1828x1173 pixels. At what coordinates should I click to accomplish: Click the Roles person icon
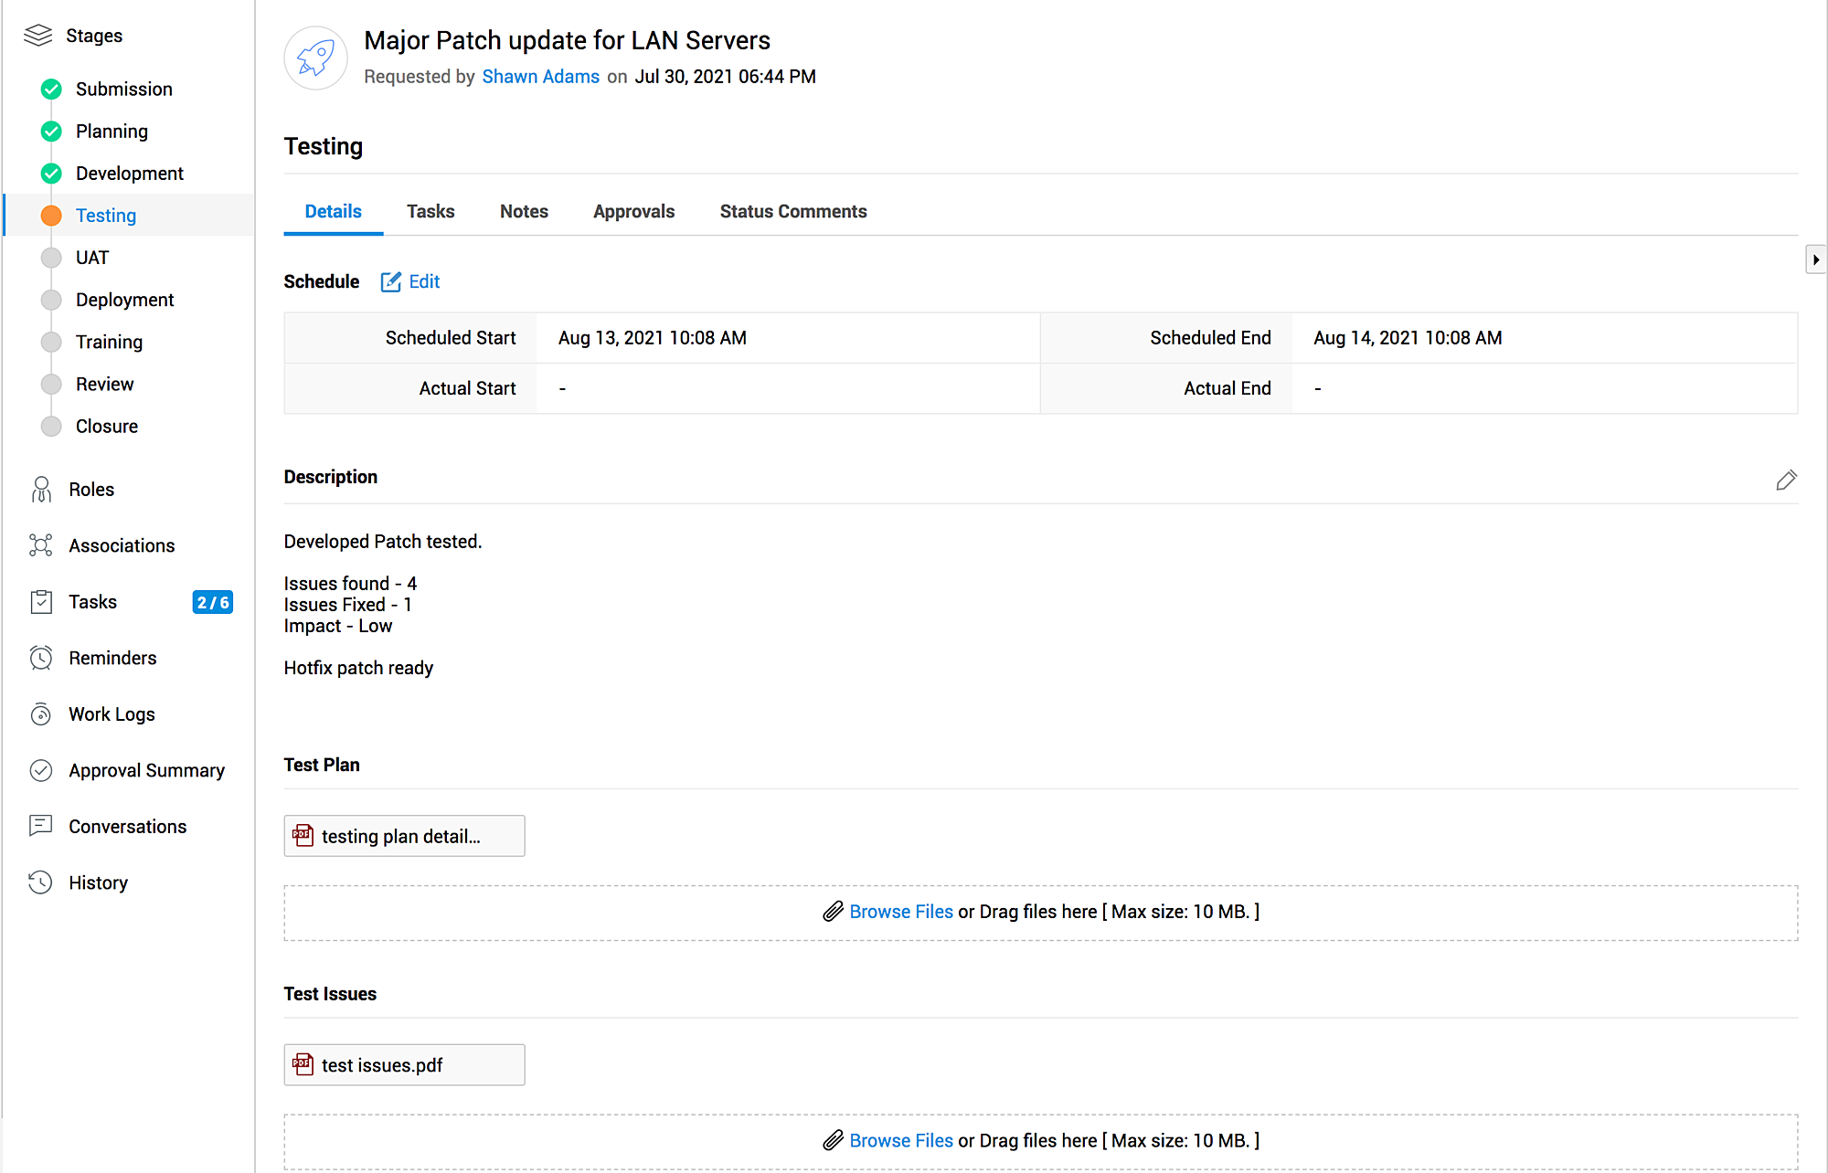click(x=41, y=490)
